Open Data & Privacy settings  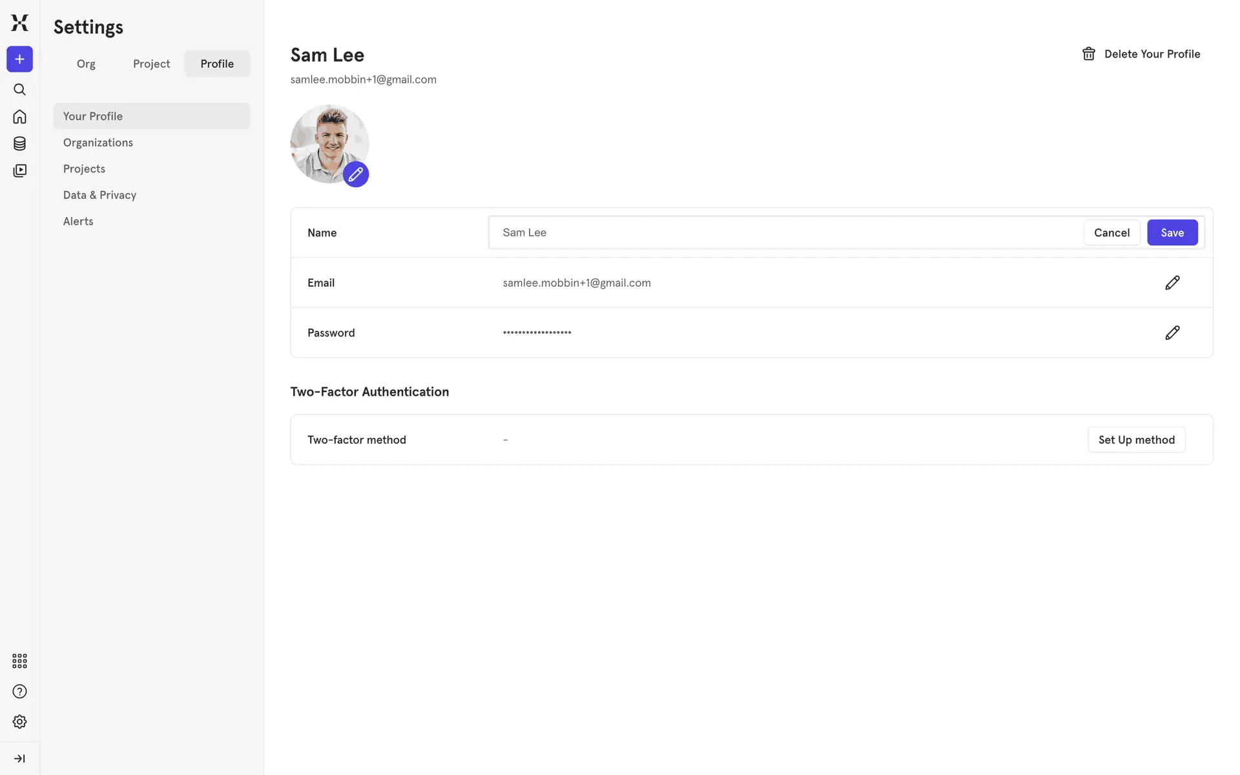pos(99,195)
